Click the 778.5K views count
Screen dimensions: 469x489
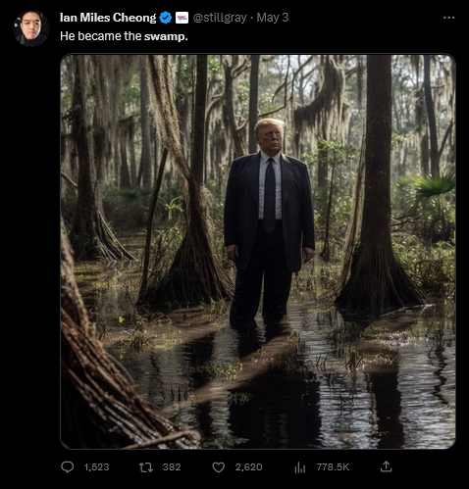(333, 467)
